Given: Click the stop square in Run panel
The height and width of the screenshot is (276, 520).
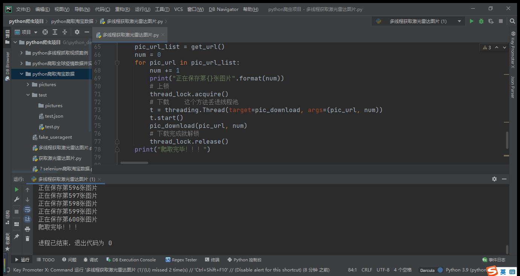Looking at the screenshot, I should (x=17, y=212).
